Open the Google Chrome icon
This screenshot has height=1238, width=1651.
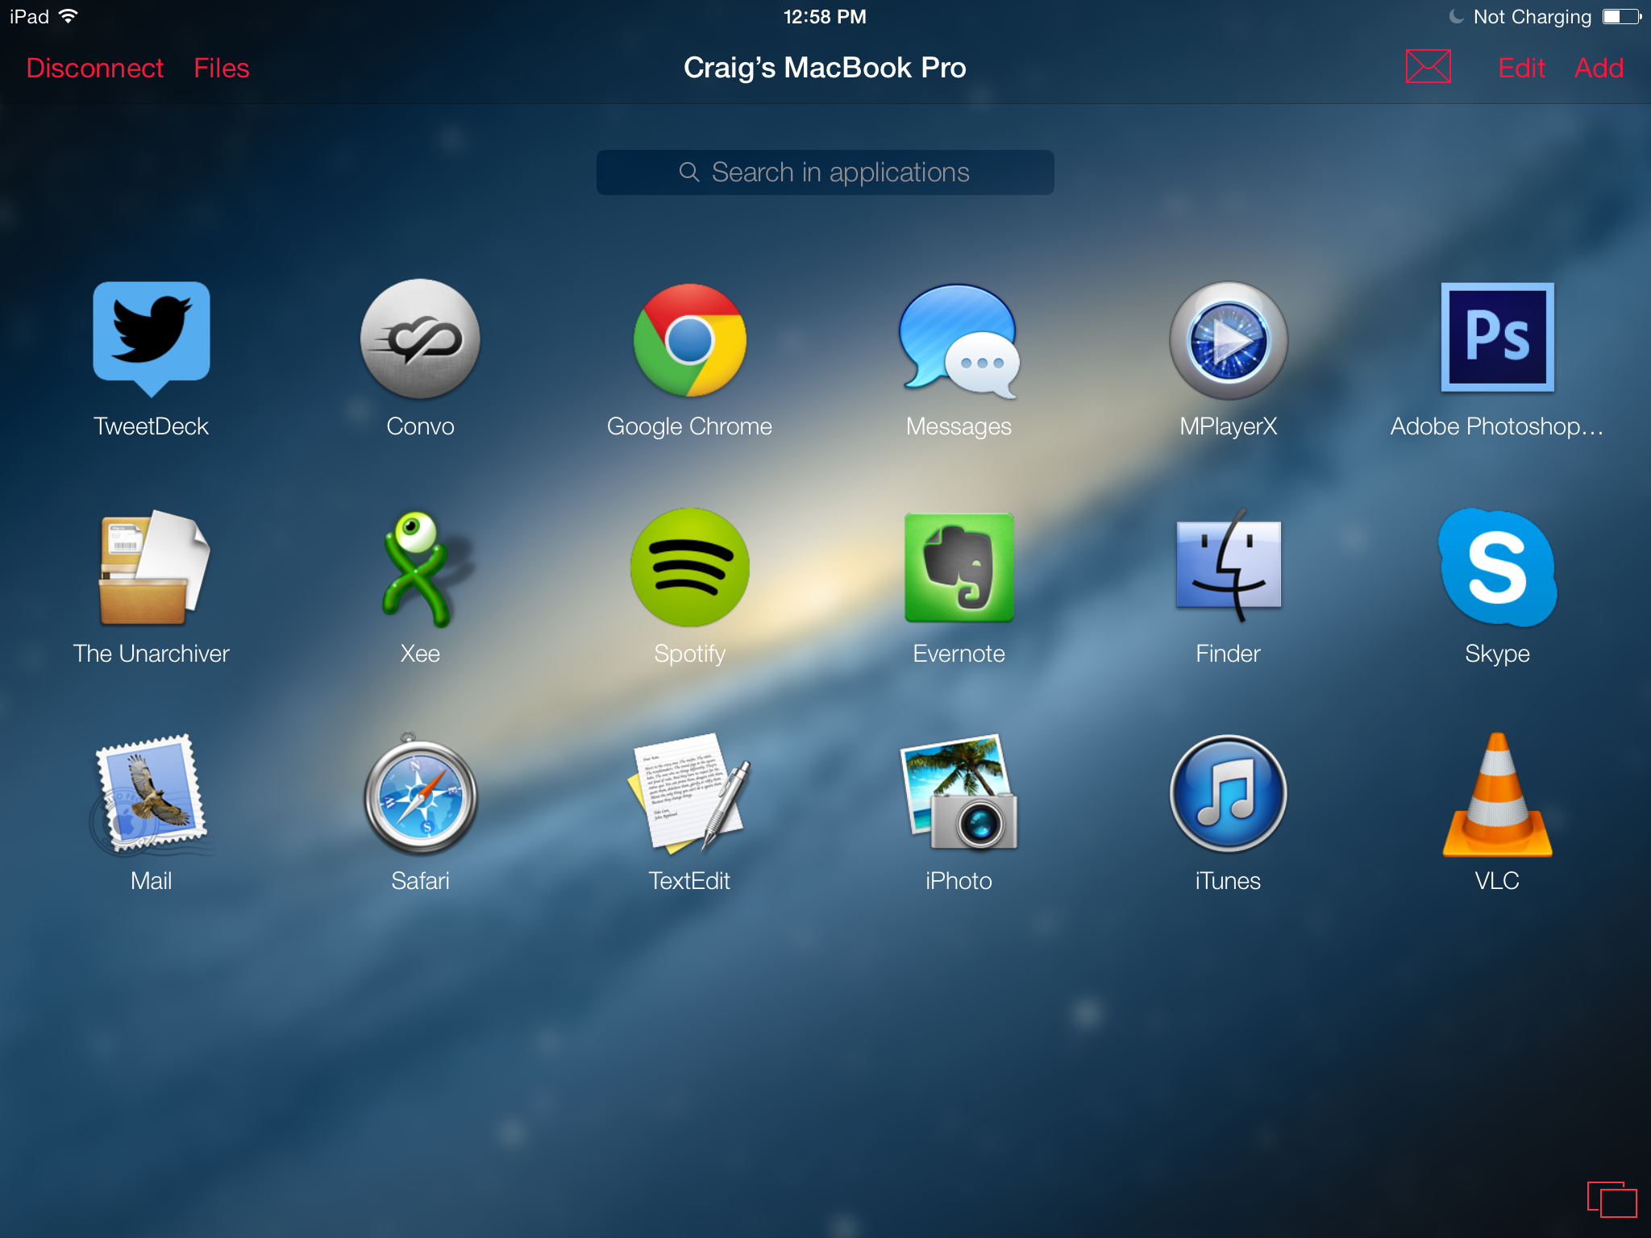click(x=689, y=339)
